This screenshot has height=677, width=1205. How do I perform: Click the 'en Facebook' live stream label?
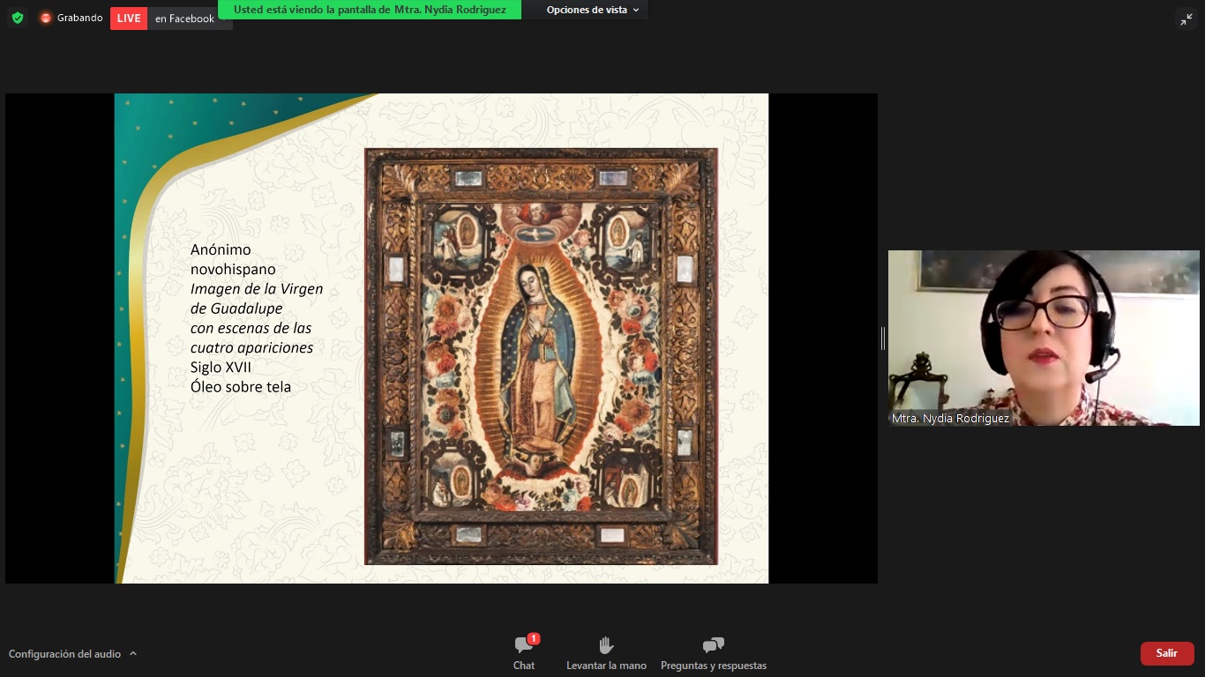tap(184, 19)
